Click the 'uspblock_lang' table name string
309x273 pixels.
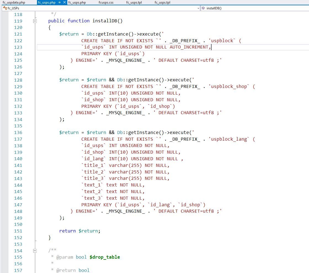tap(229, 139)
